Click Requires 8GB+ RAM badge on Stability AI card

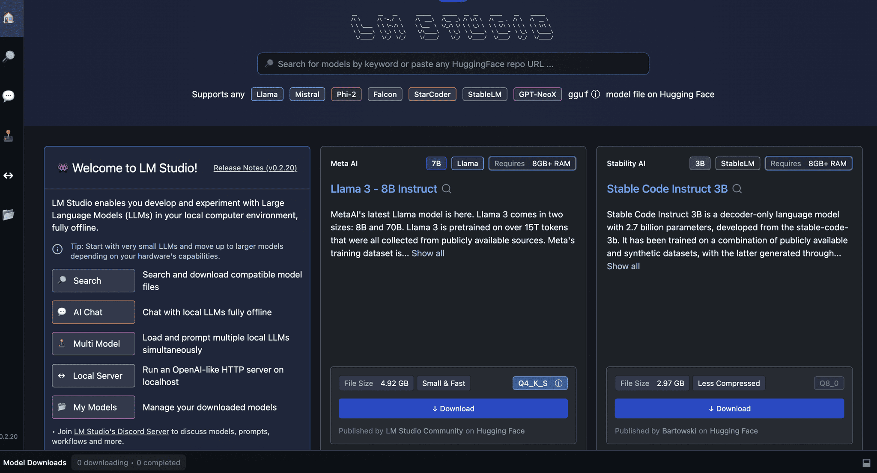[808, 163]
